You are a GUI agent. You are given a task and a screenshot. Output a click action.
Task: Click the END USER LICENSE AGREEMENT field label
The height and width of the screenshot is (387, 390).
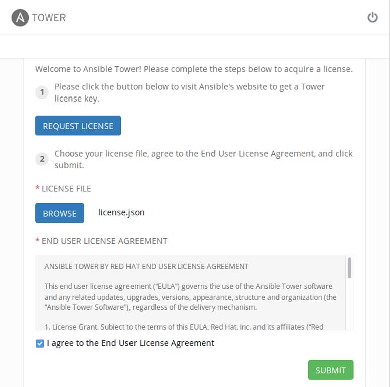104,241
